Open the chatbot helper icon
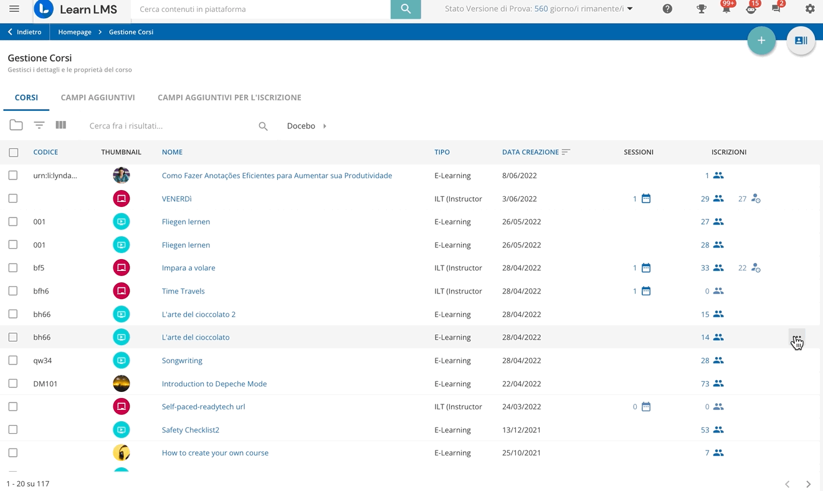 click(751, 9)
